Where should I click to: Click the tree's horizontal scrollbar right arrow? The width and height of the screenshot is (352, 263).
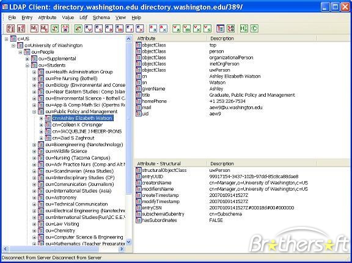(x=122, y=248)
